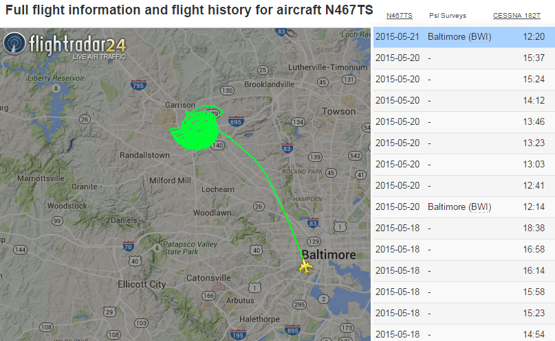Image resolution: width=555 pixels, height=341 pixels.
Task: Open the N467TS registration link
Action: 400,16
